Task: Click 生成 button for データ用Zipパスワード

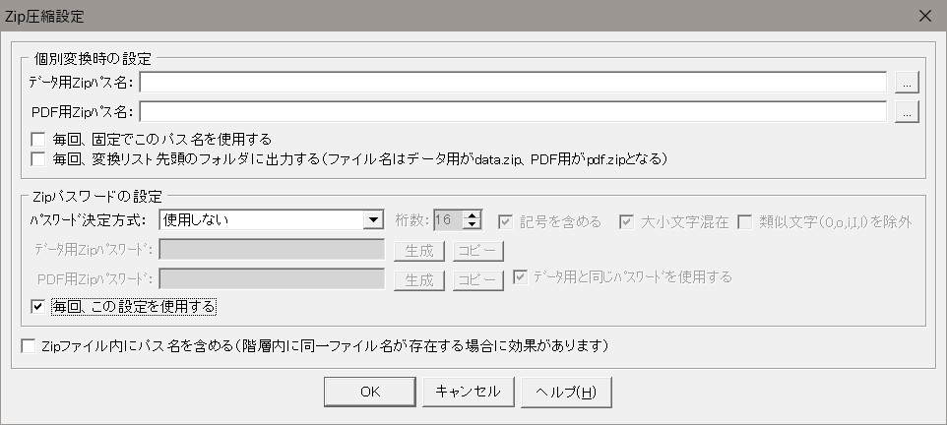Action: pyautogui.click(x=419, y=250)
